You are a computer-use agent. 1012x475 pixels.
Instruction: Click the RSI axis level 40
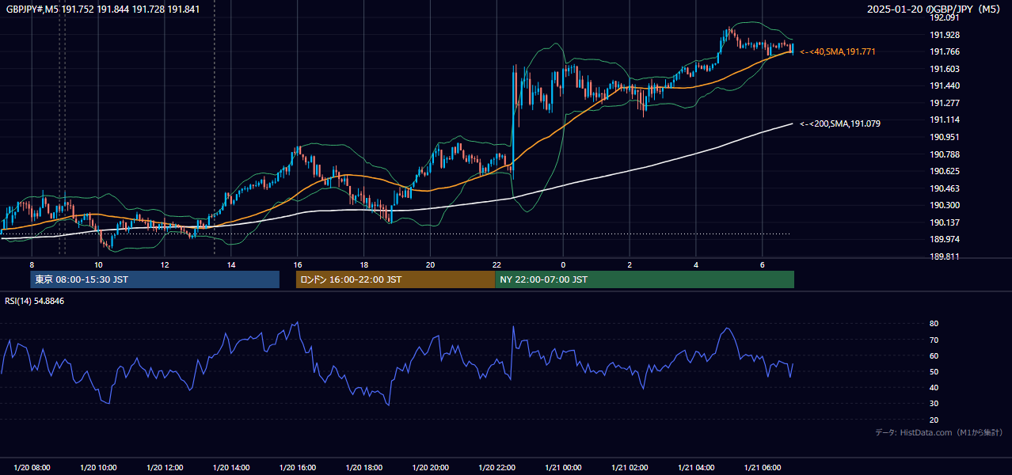click(x=934, y=387)
